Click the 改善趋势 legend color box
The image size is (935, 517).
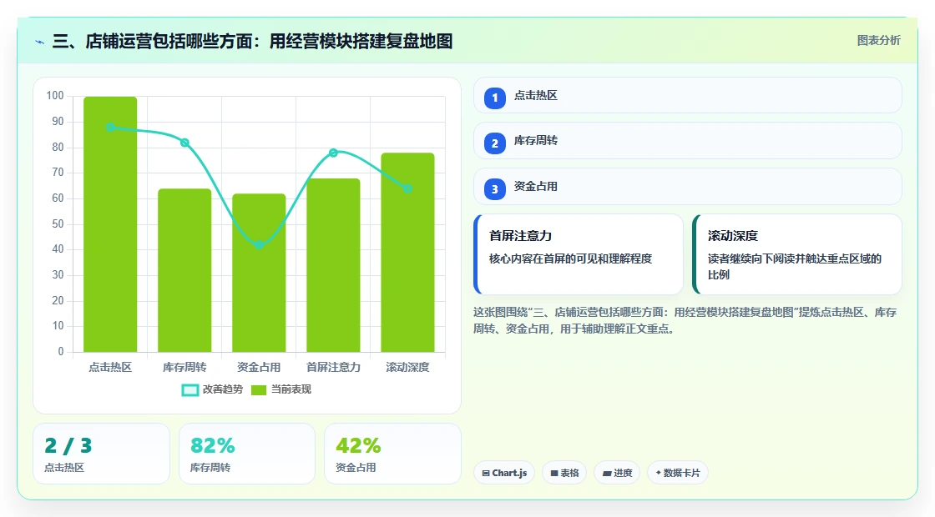pyautogui.click(x=190, y=390)
